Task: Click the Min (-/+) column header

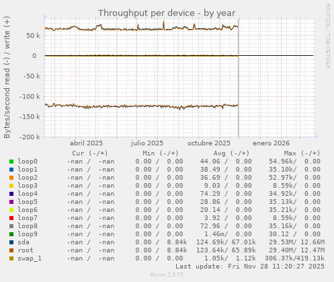Action: [x=161, y=153]
